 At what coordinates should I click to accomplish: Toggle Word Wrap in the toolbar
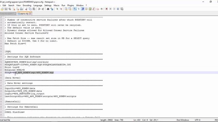pyautogui.click(x=75, y=9)
